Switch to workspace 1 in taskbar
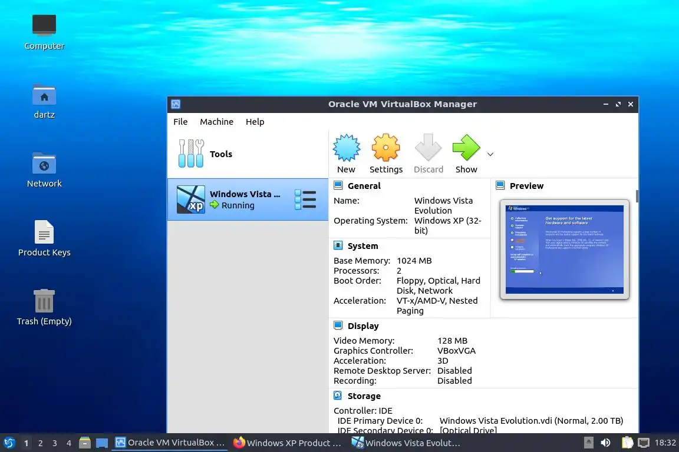 pyautogui.click(x=27, y=443)
